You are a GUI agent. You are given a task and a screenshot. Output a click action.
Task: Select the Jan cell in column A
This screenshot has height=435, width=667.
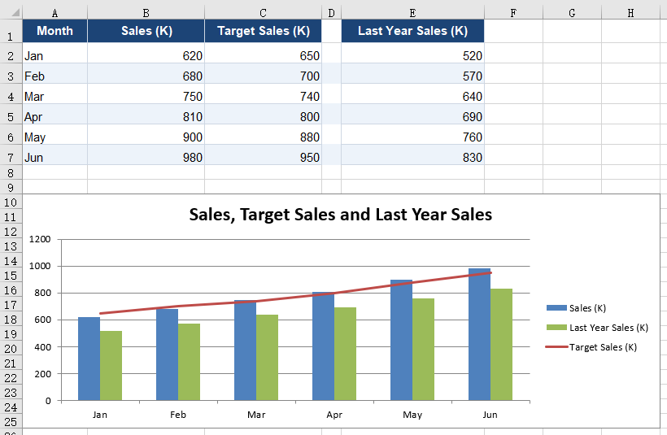54,53
